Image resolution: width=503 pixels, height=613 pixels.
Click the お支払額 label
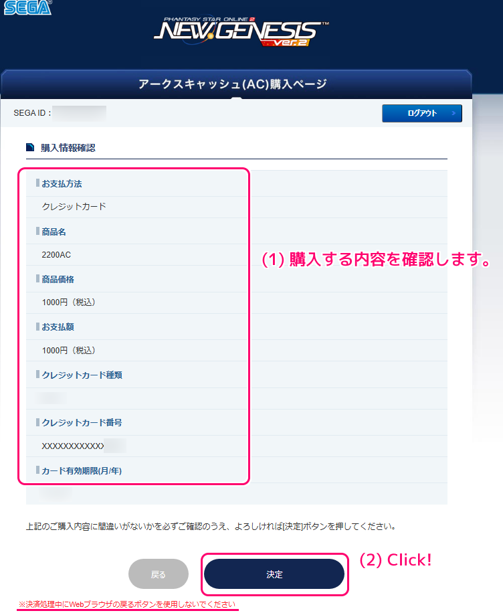coord(58,327)
